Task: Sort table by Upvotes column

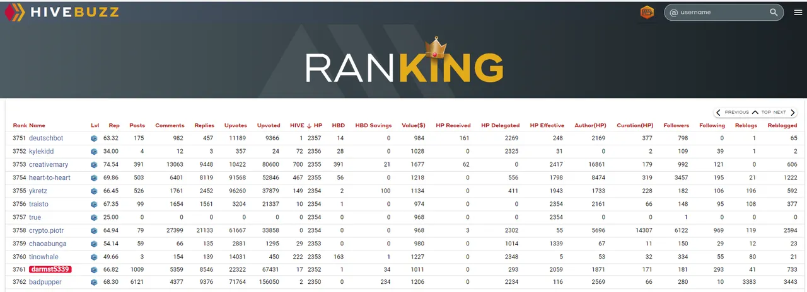Action: 236,125
